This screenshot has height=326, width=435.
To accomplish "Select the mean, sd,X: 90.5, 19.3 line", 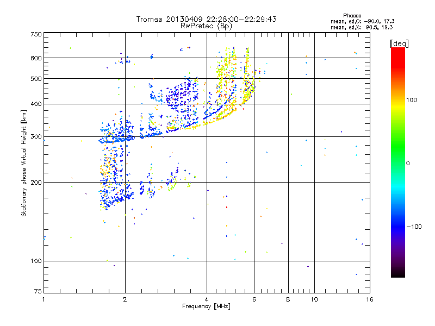I will [x=362, y=27].
